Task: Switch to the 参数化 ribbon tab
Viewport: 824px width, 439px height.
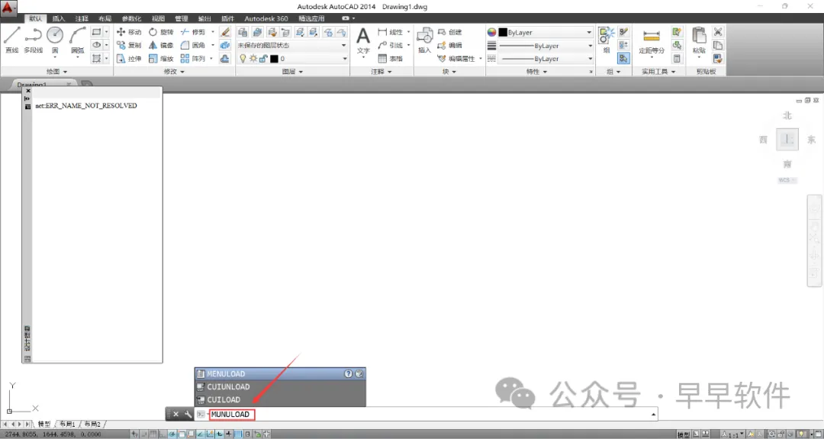Action: tap(131, 18)
